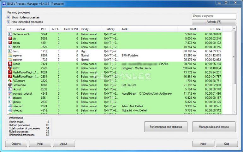The image size is (243, 152).
Task: Minimize the Process Manager window
Action: tap(219, 3)
